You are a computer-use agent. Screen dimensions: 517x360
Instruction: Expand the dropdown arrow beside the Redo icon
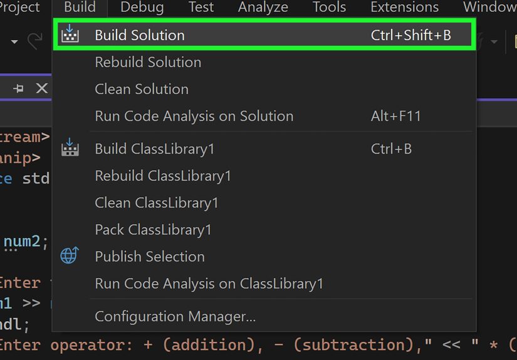[14, 42]
